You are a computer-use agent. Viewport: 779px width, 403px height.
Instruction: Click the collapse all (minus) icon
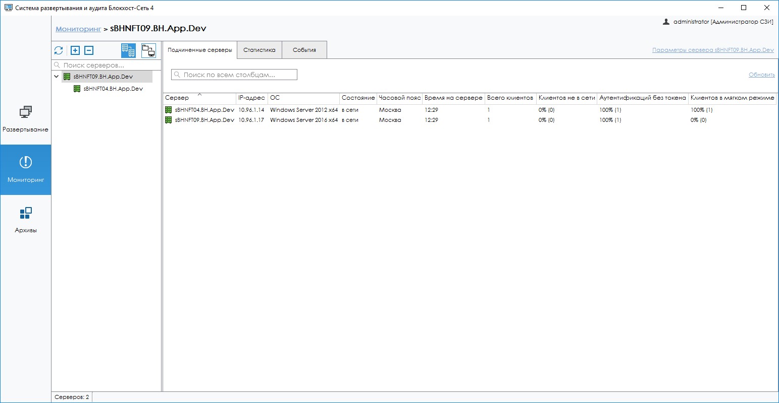click(x=89, y=50)
